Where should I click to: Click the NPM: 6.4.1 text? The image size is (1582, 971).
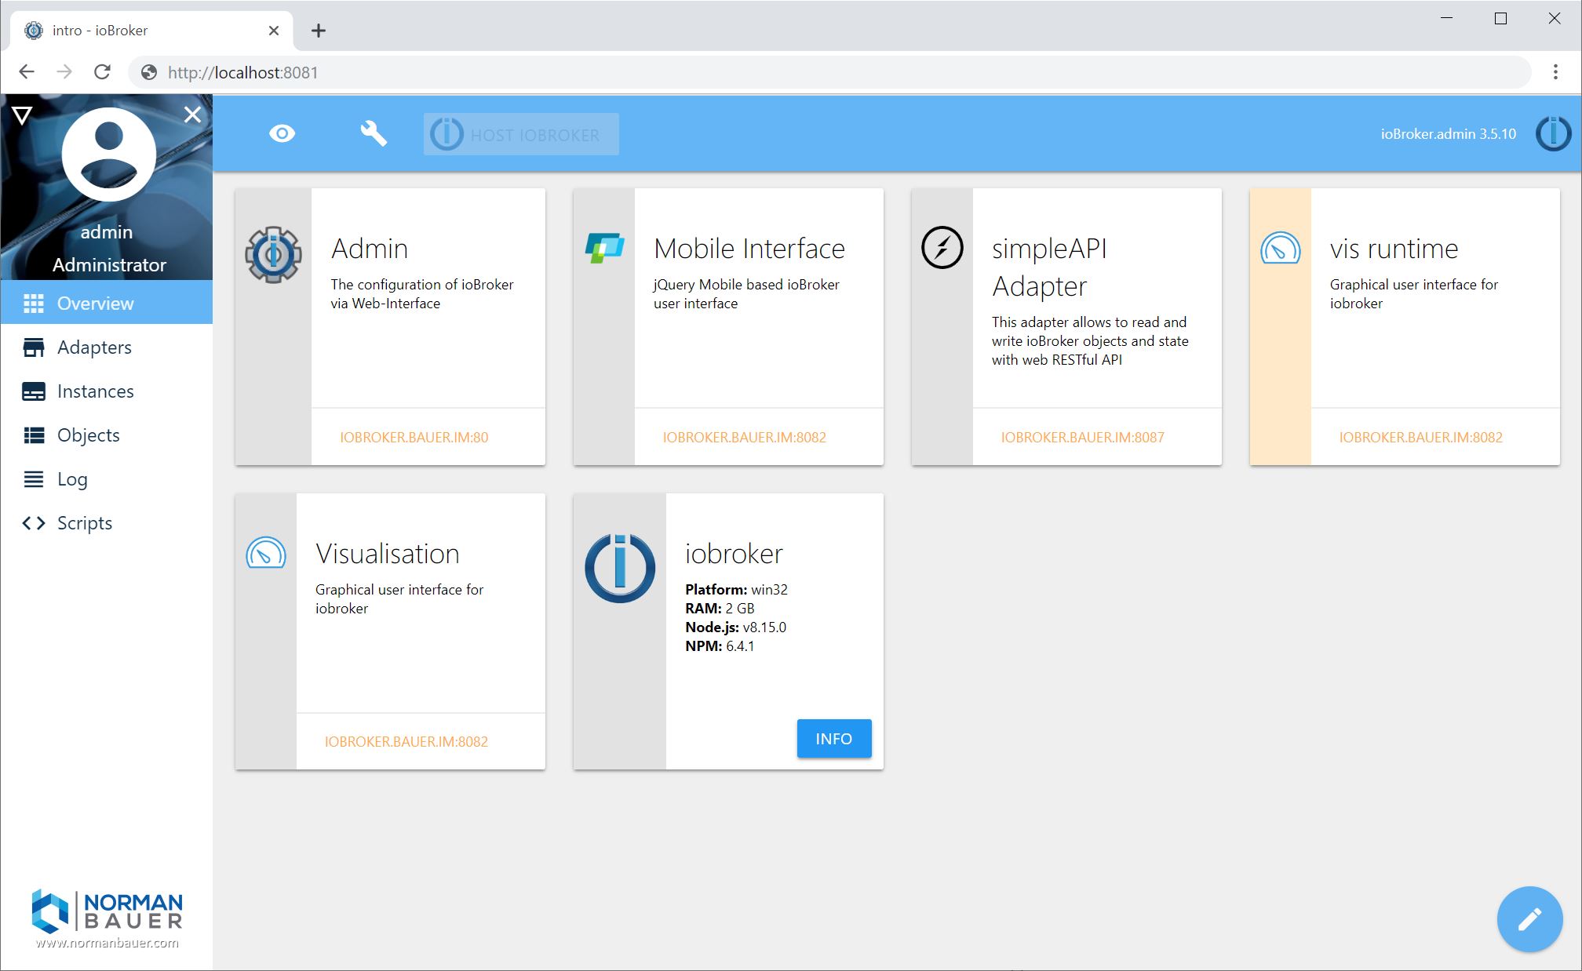[x=720, y=646]
